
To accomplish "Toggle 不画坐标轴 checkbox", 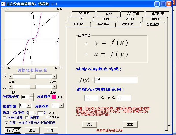I will (5, 118).
